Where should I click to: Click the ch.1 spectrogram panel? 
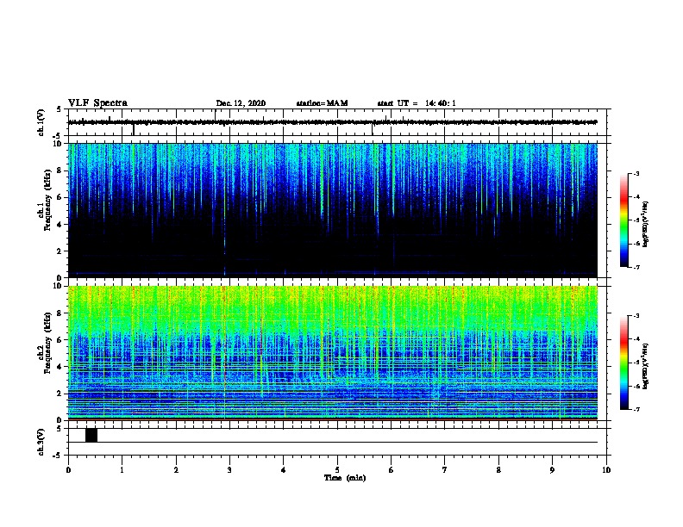click(333, 210)
